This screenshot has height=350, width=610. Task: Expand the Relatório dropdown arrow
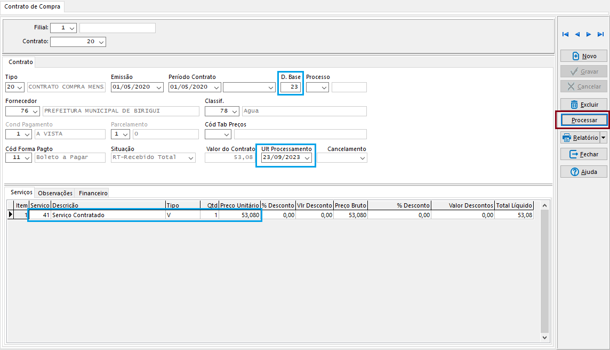point(603,138)
